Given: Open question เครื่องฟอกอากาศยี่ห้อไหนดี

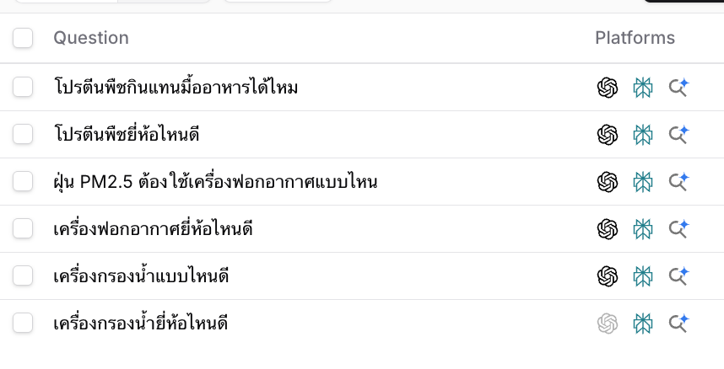Looking at the screenshot, I should (x=153, y=228).
